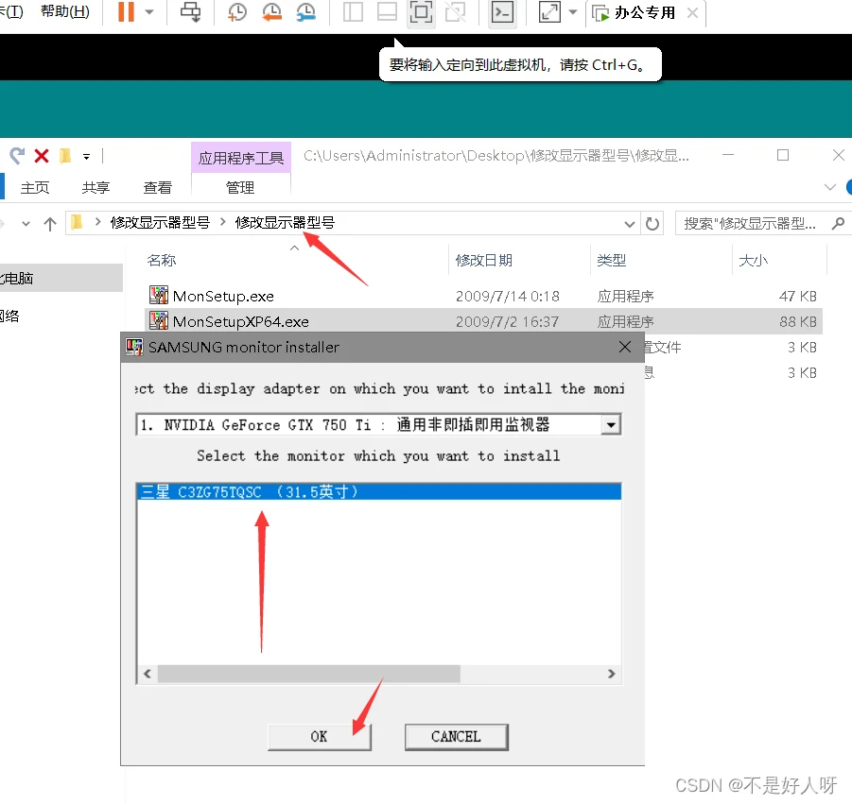The image size is (852, 804).
Task: Open recent locations dropdown in Explorer
Action: pyautogui.click(x=26, y=223)
